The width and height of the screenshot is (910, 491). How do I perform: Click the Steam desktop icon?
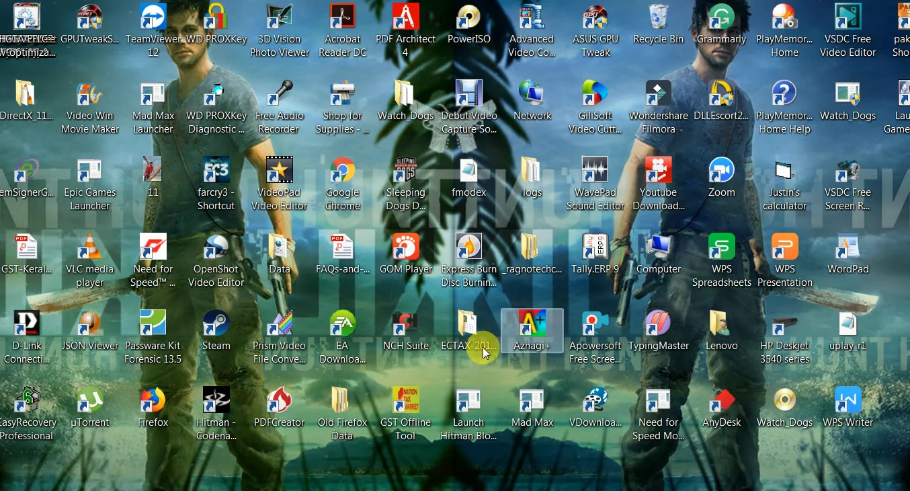(216, 324)
